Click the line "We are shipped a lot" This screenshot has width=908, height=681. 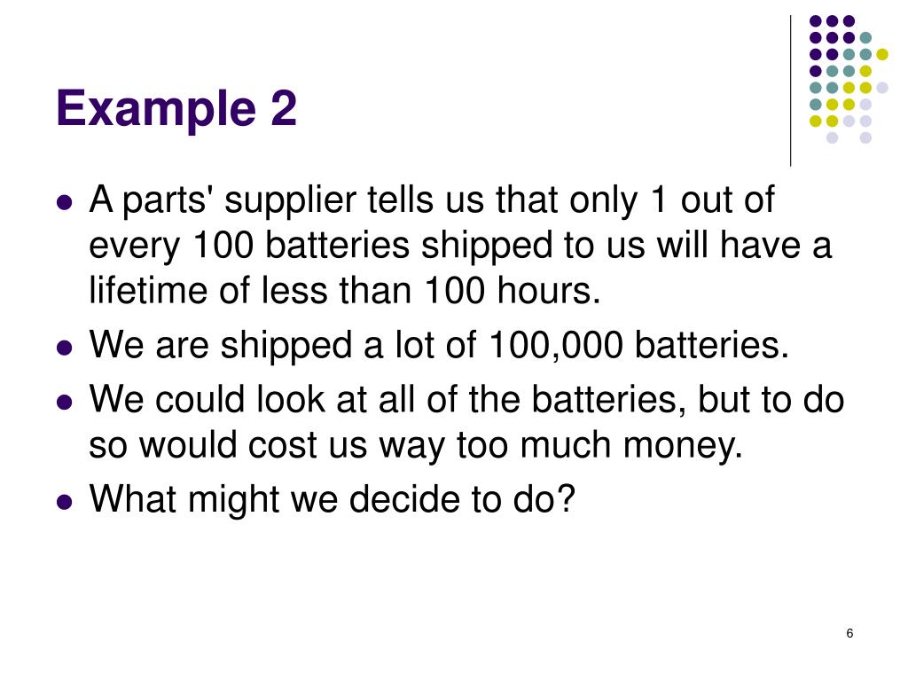coord(282,346)
